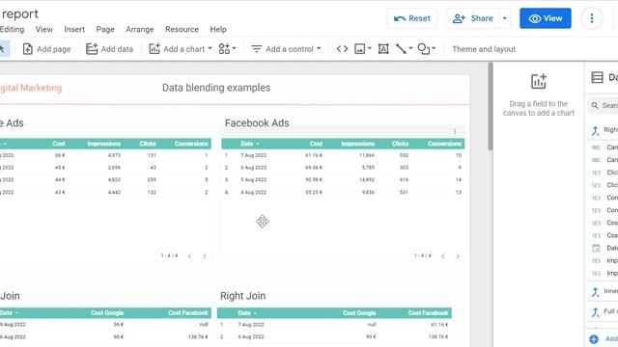Open Add a chart dropdown

tap(181, 49)
